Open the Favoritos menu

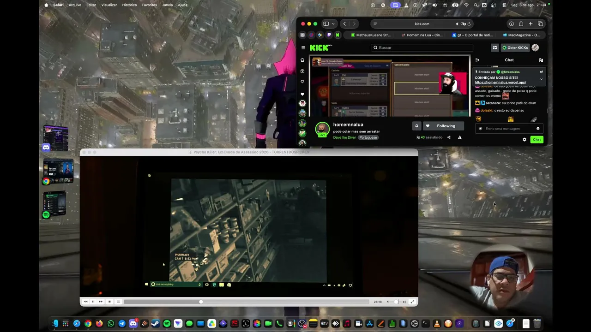pos(150,5)
